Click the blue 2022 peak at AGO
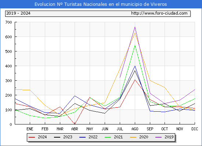Viewport: 202px width, 146px height. click(x=135, y=66)
